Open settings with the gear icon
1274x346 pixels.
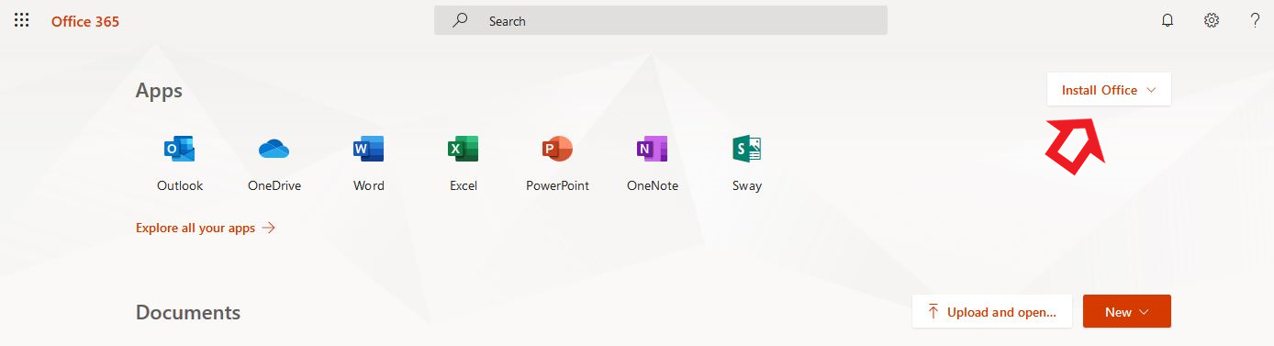(x=1212, y=20)
